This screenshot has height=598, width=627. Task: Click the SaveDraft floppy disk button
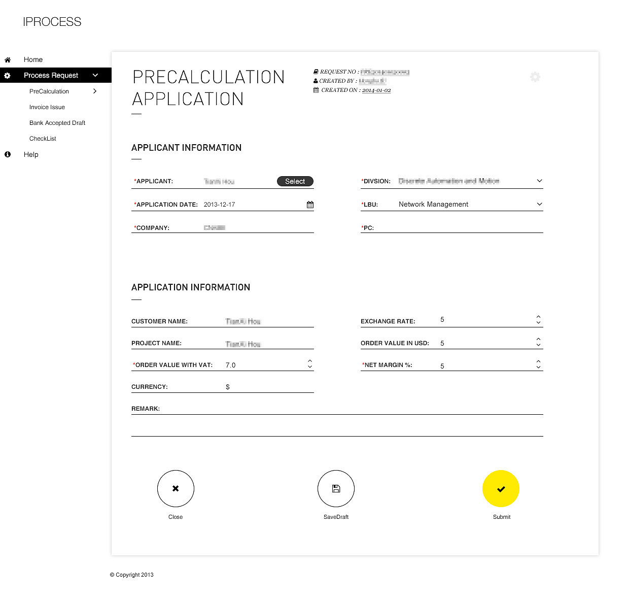pyautogui.click(x=336, y=488)
